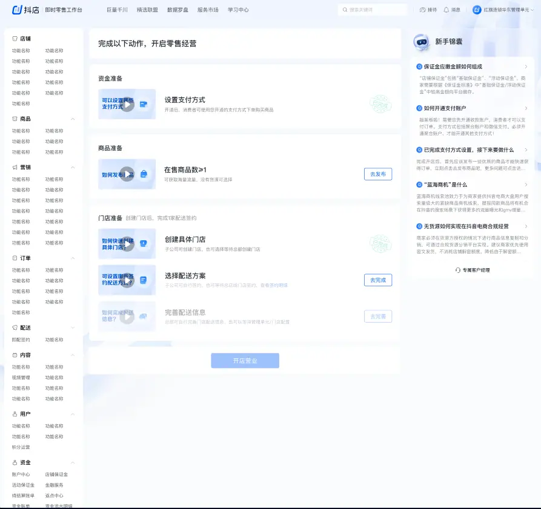Click the 去完成 button
This screenshot has width=541, height=509.
click(x=378, y=280)
